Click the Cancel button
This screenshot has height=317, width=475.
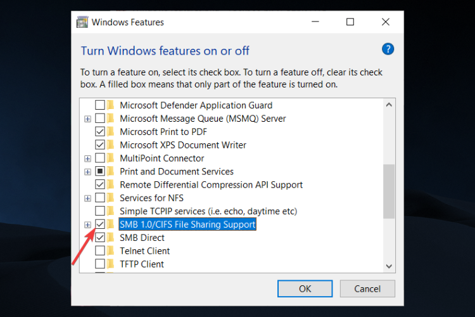pos(367,288)
